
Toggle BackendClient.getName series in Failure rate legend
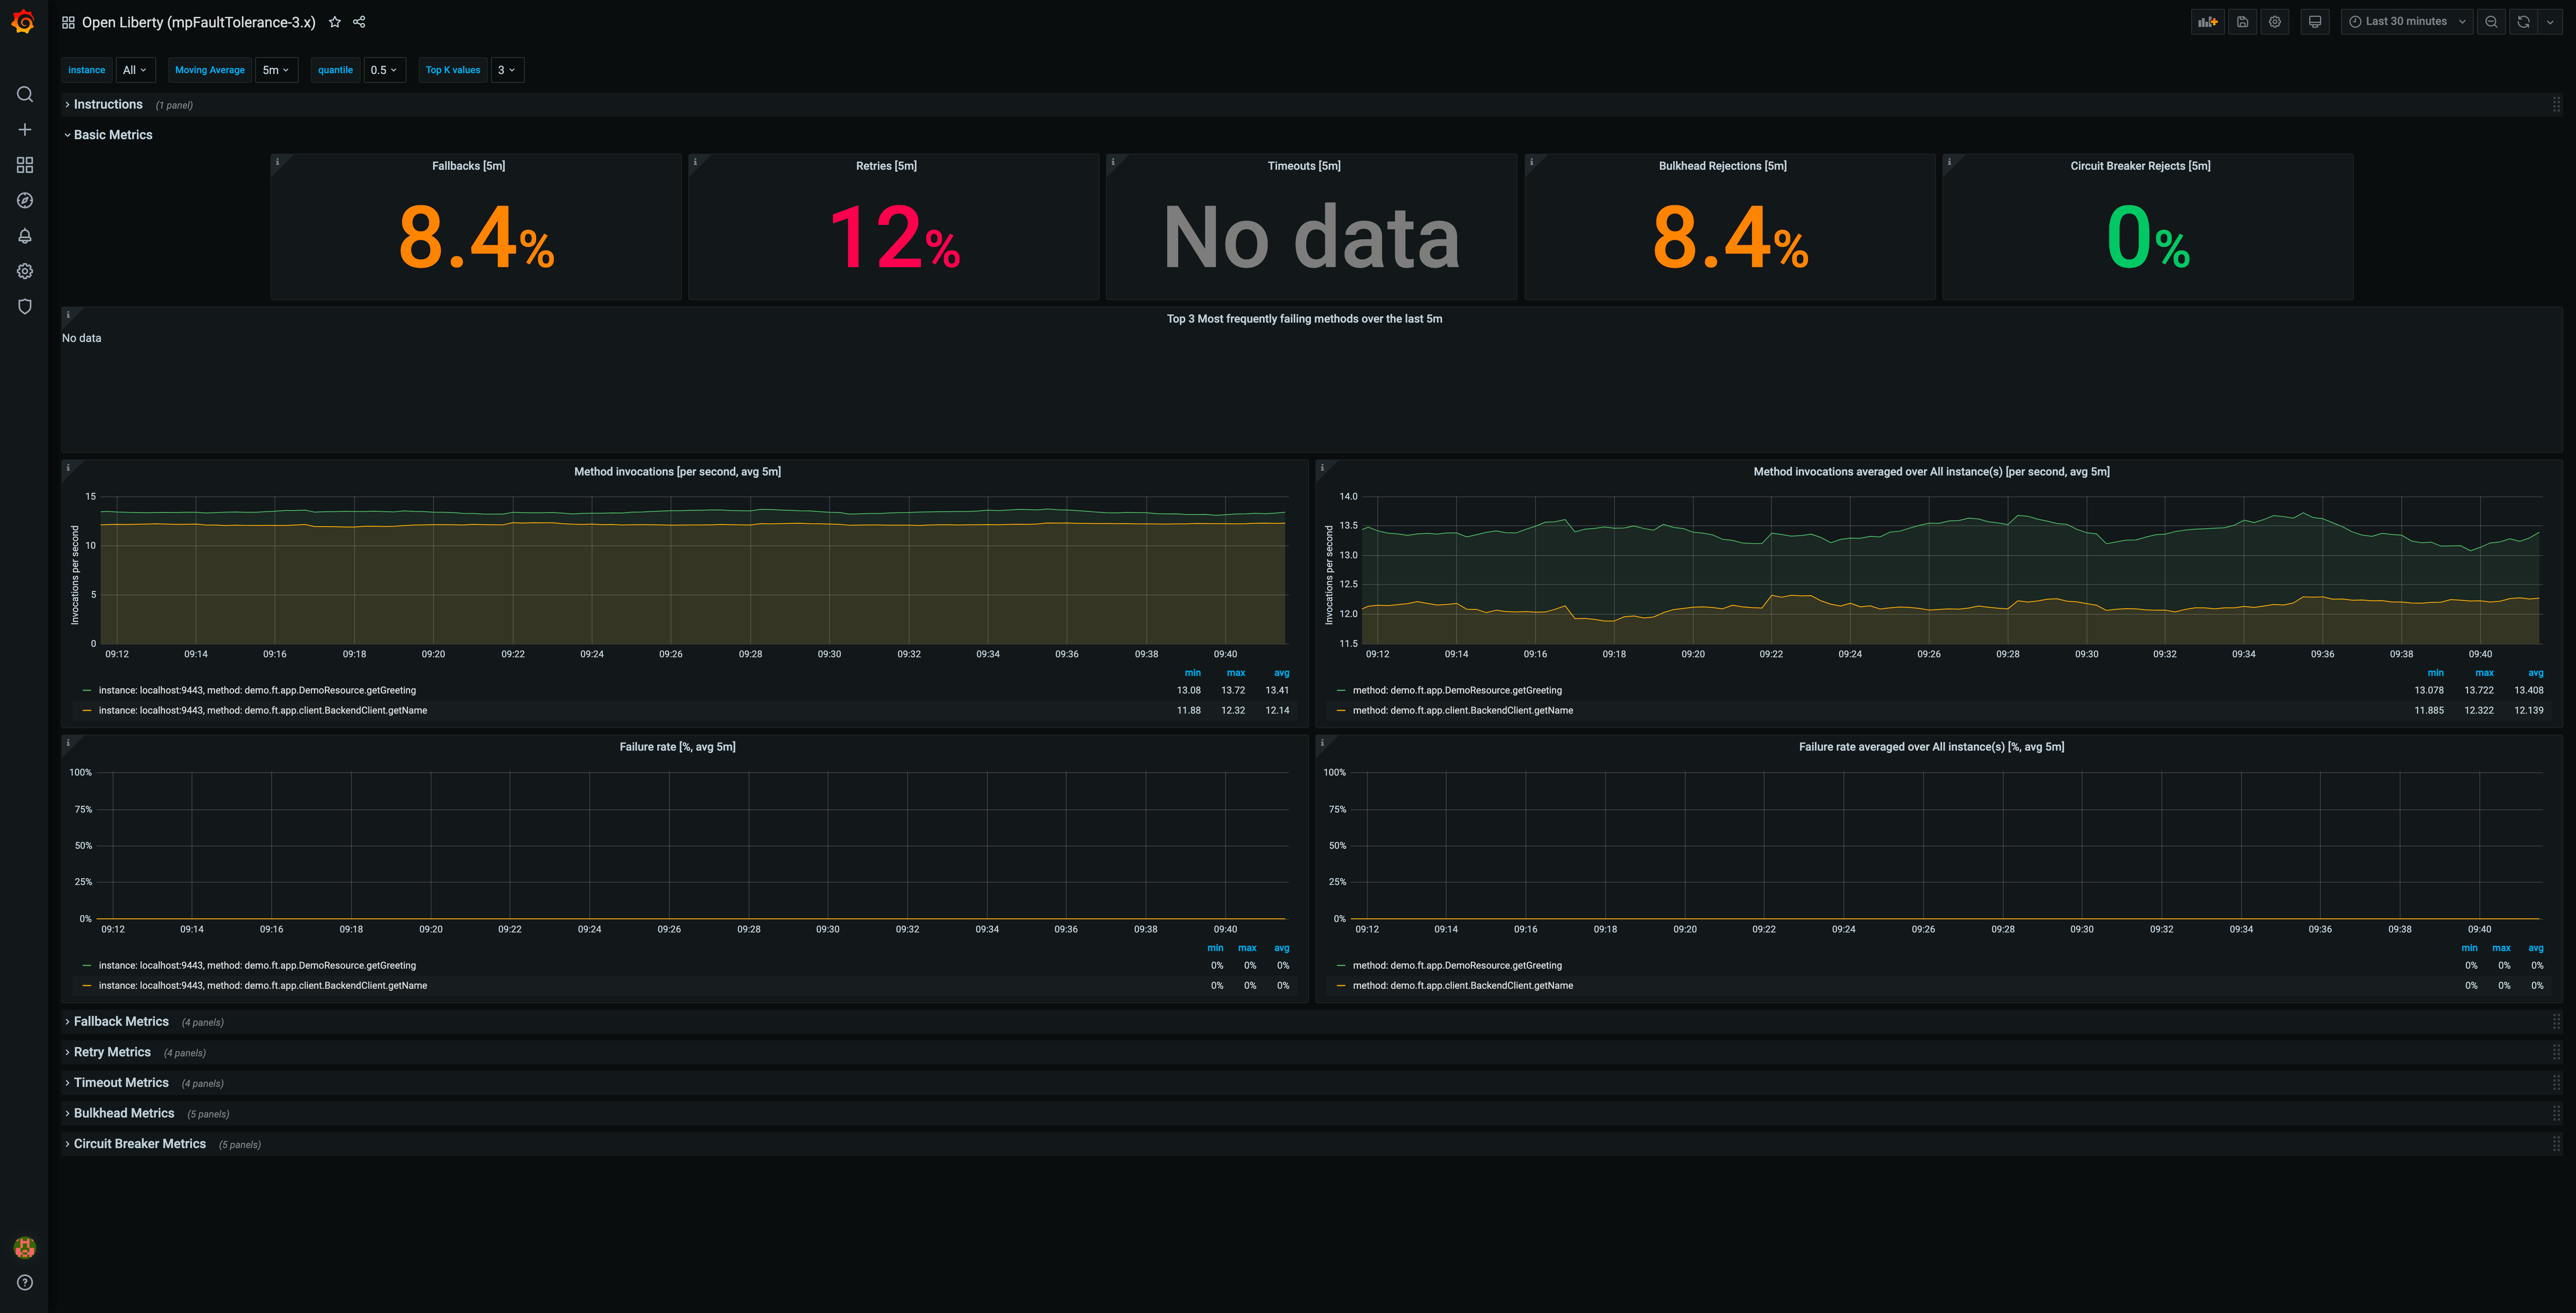262,985
